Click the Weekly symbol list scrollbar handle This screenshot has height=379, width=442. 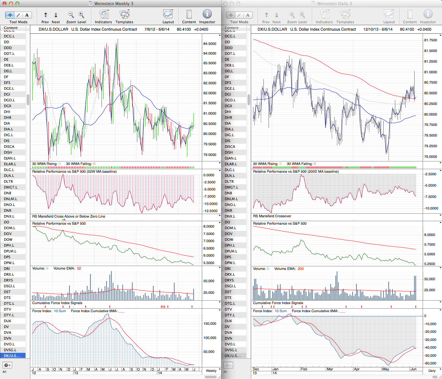point(28,100)
